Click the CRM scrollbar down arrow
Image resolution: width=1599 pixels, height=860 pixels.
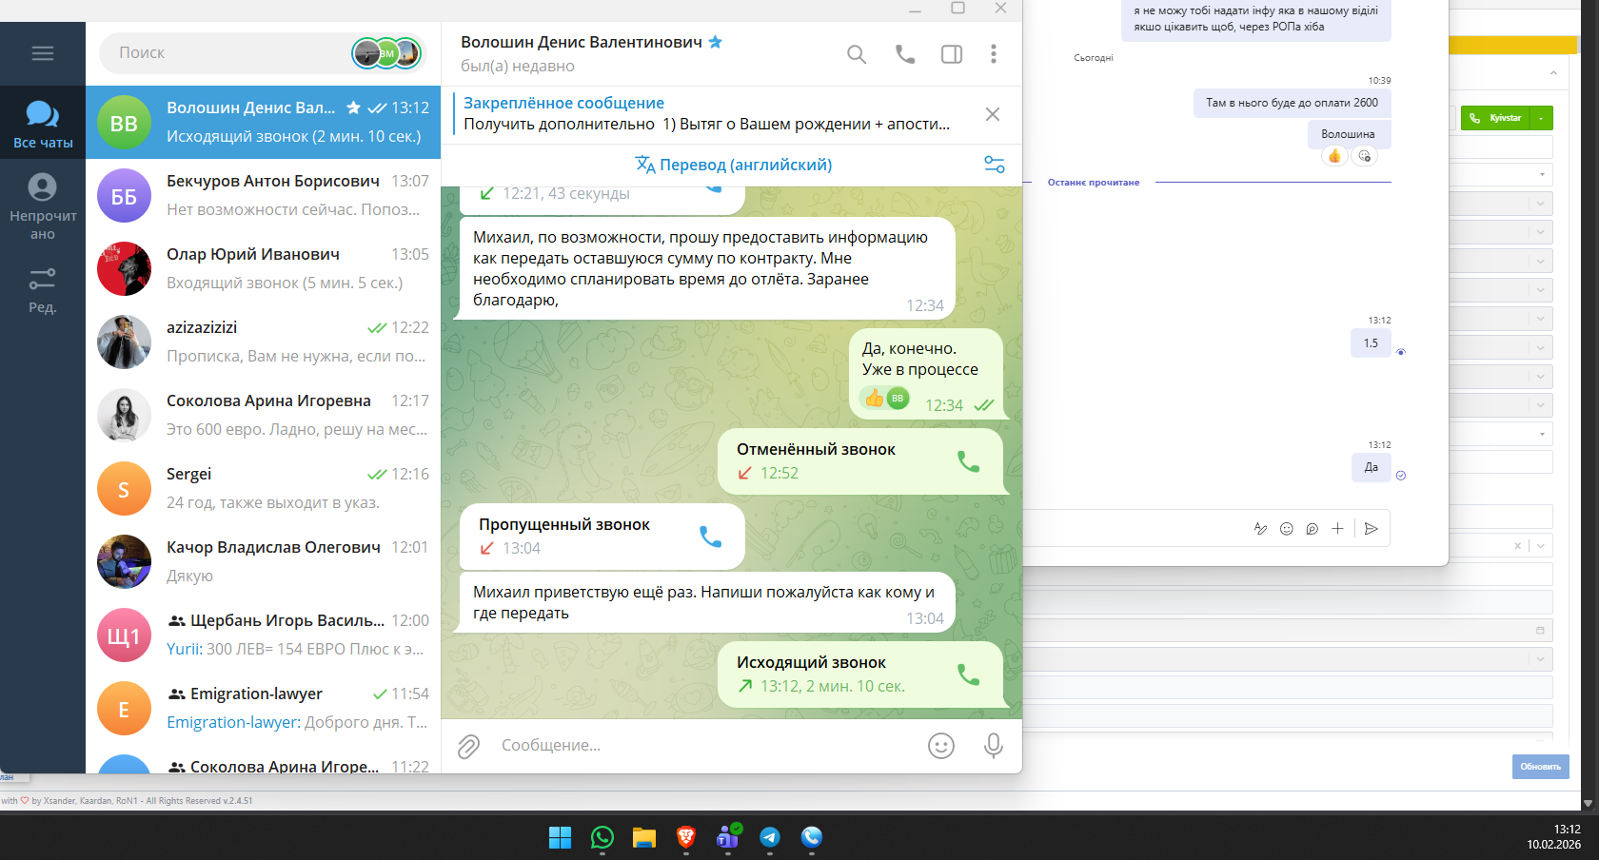[x=1588, y=802]
